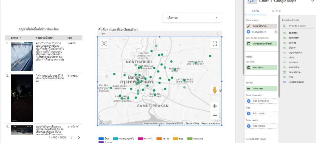Click the globe icon on subdistrict field
The width and height of the screenshot is (316, 143).
pyautogui.click(x=249, y=67)
